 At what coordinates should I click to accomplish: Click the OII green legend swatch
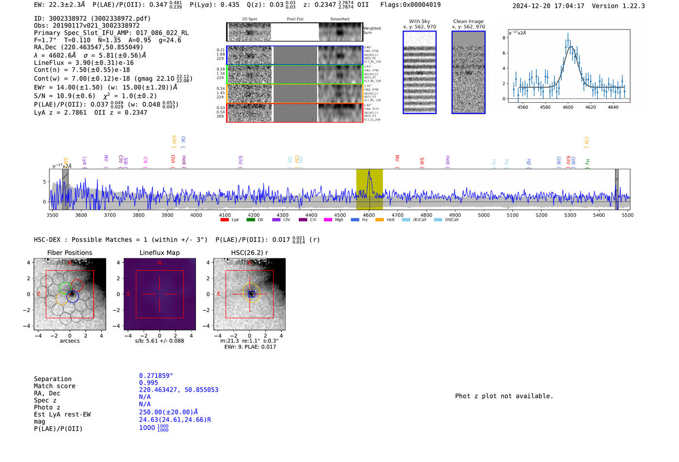click(250, 220)
